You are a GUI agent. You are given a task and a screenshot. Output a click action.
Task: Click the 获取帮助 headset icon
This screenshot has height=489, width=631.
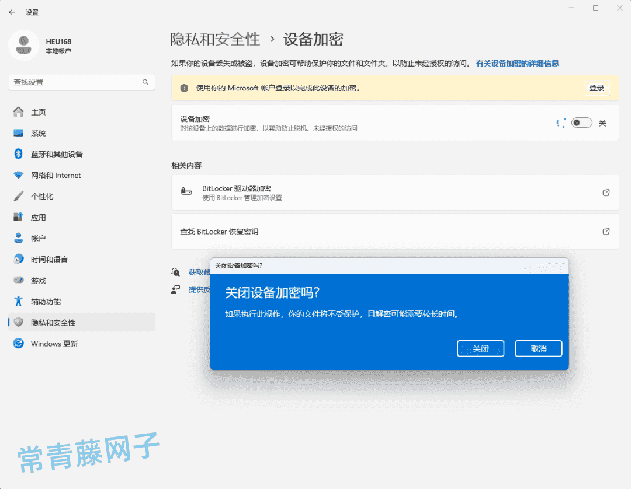(x=175, y=272)
